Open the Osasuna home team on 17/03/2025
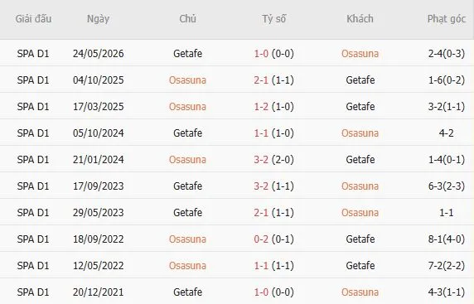Screen dimensions: 474x304 (x=187, y=107)
